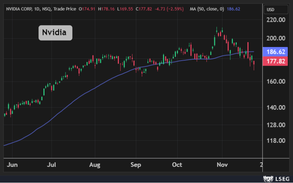Screen dimensions: 293x183
Task: Click the red 177.82 last price tag
Action: (x=276, y=61)
